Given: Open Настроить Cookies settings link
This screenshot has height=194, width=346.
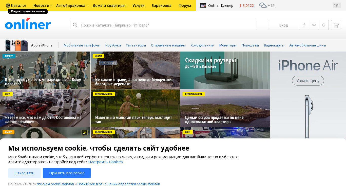Looking at the screenshot, I should pos(105,162).
